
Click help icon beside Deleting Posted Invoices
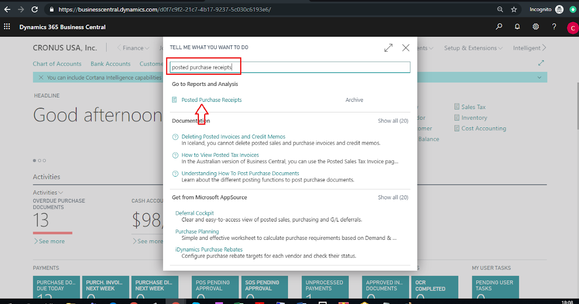(175, 137)
